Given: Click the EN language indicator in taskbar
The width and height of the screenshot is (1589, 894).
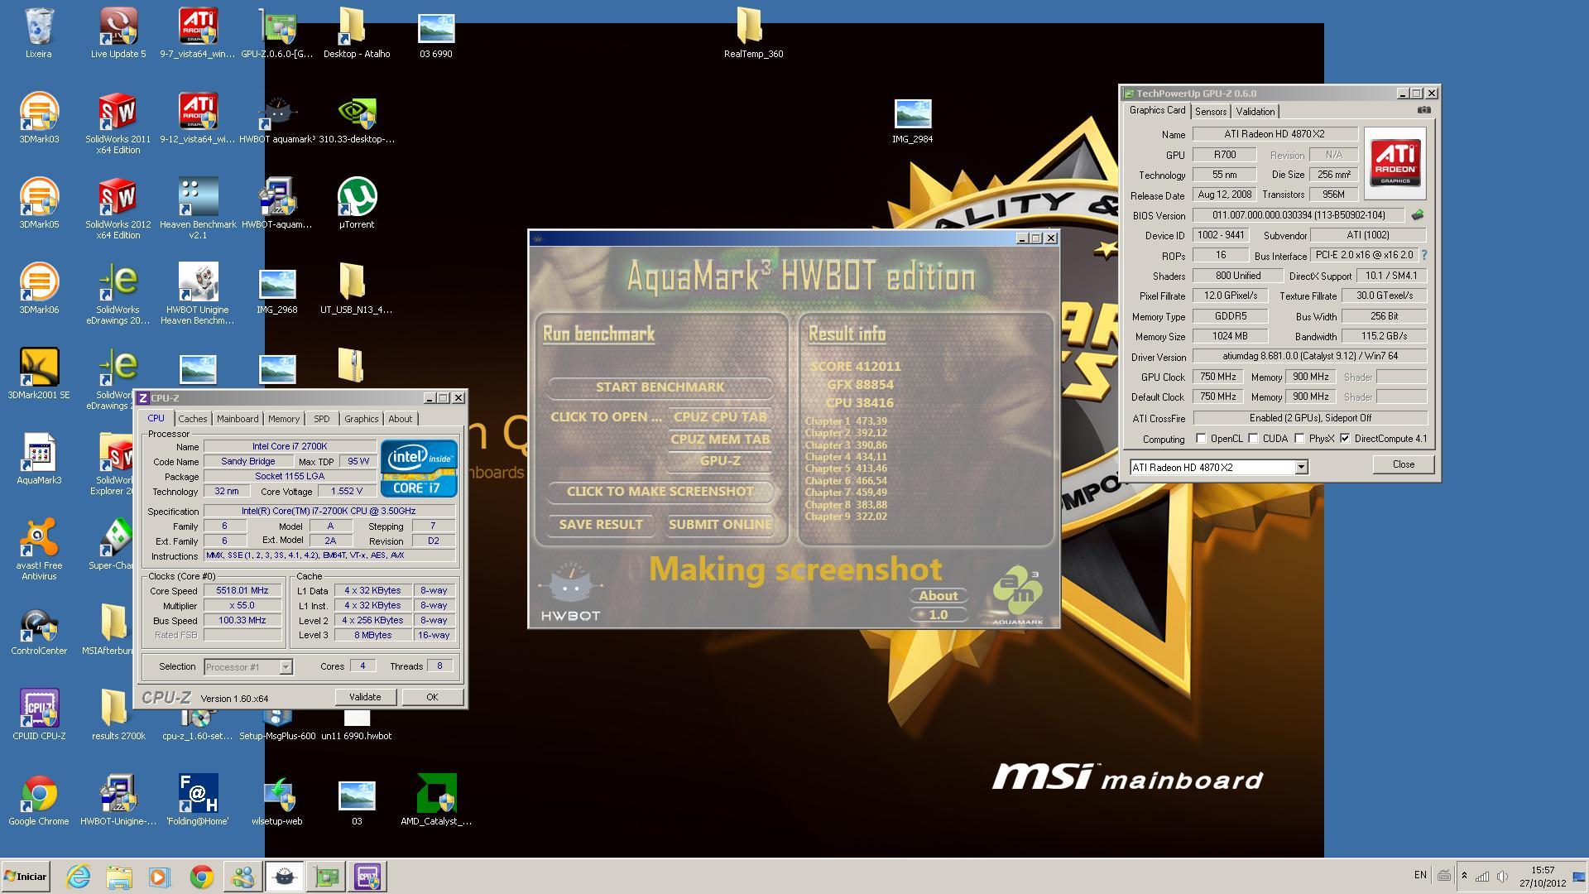Looking at the screenshot, I should (x=1420, y=875).
